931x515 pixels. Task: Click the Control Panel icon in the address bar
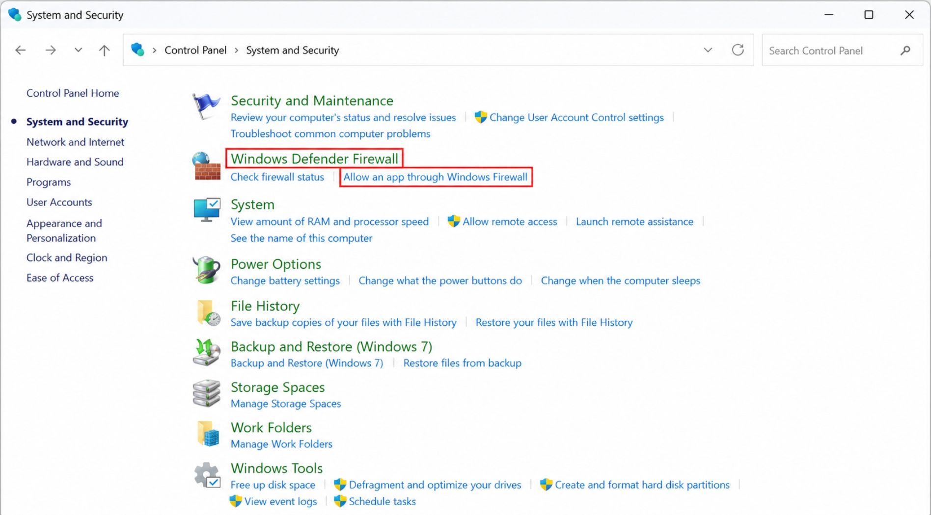point(137,50)
